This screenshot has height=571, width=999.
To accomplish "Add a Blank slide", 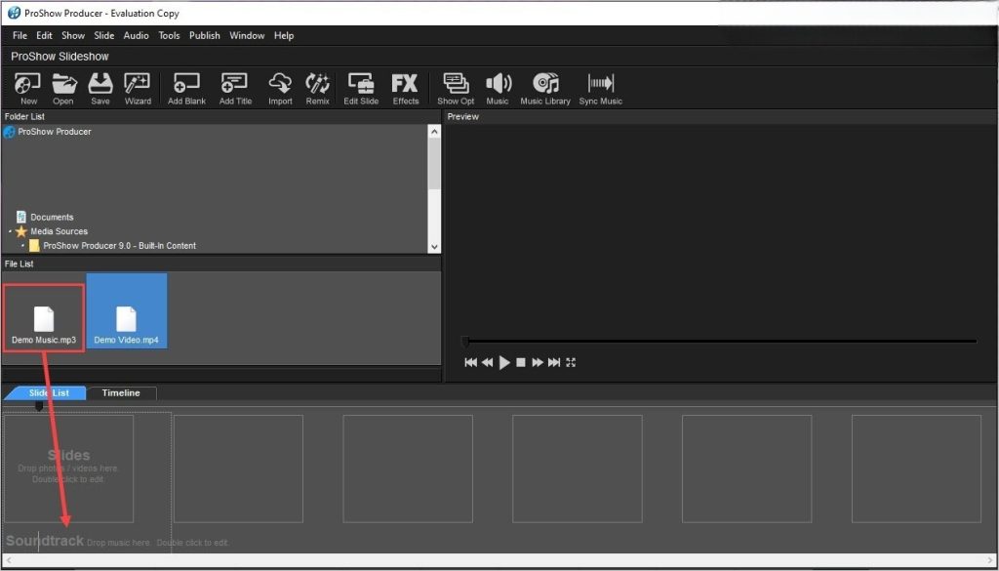I will click(185, 87).
